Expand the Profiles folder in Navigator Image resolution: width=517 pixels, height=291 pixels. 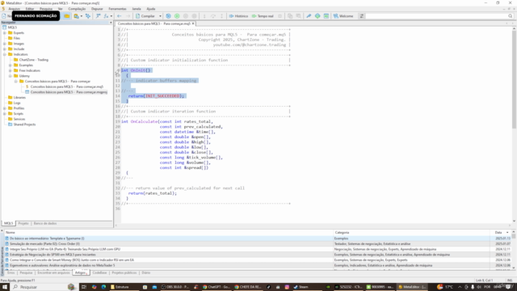point(5,108)
